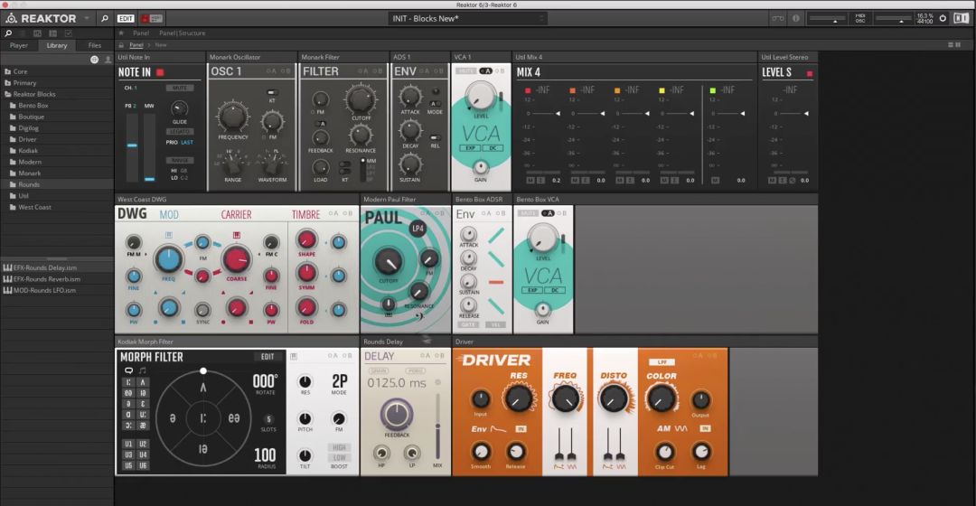Click the Morph Filter EDIT button
Image resolution: width=976 pixels, height=506 pixels.
coord(267,357)
